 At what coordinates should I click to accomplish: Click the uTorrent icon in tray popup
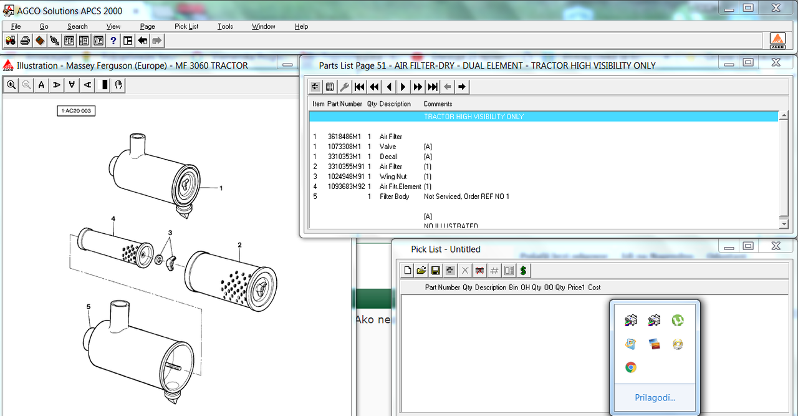(678, 321)
